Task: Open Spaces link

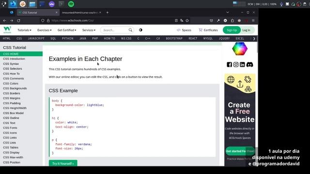Action: pos(184,30)
